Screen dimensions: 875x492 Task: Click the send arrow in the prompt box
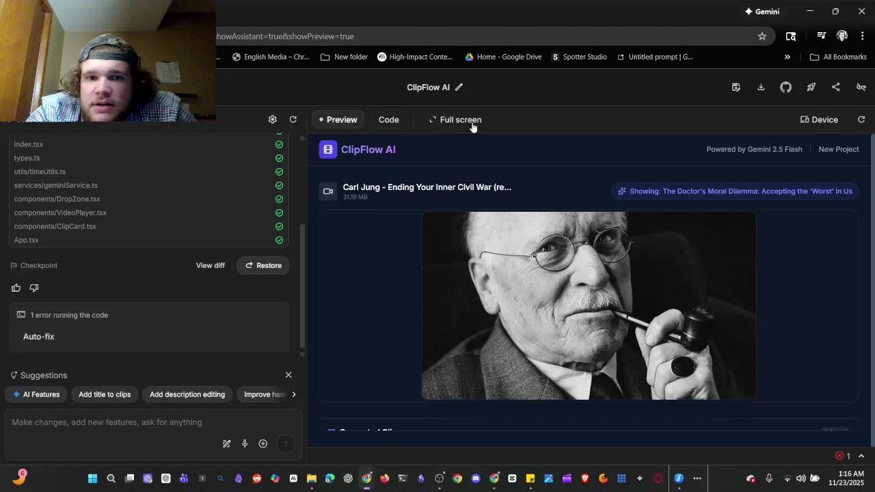coord(286,443)
